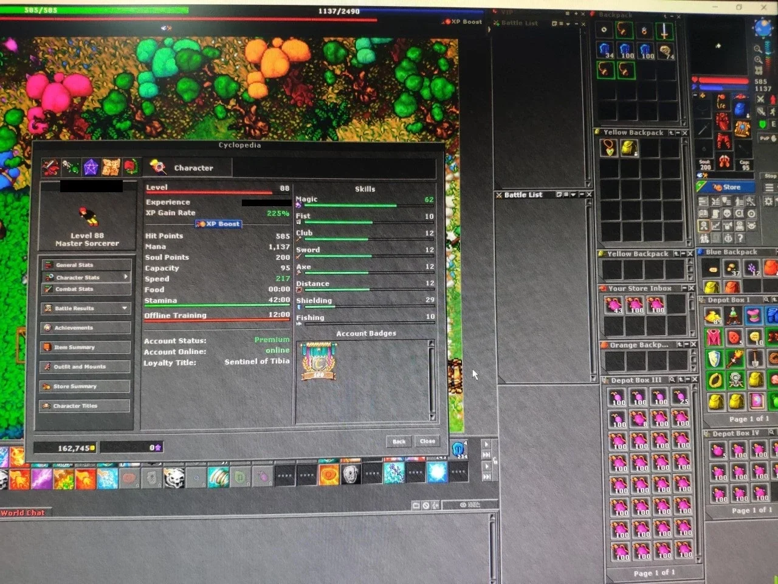Toggle the crossed swords offensive stance
778x584 pixels.
click(x=760, y=99)
